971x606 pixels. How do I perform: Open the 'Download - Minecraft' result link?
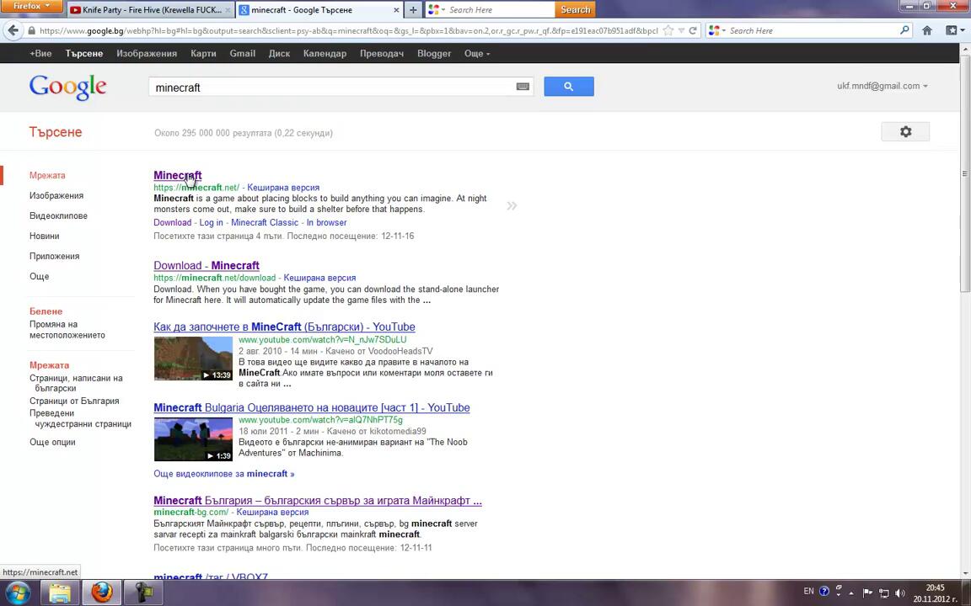207,265
